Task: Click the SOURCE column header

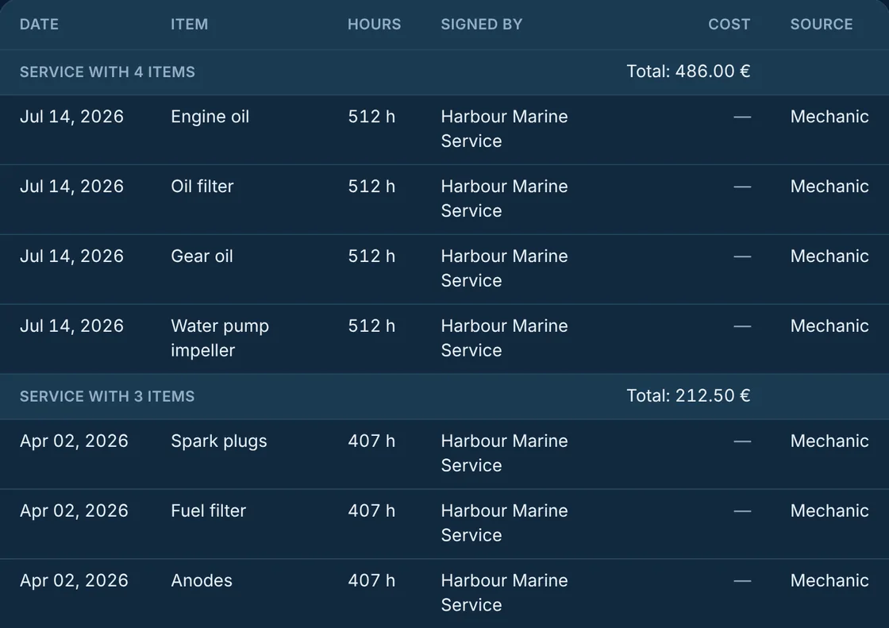Action: click(822, 25)
